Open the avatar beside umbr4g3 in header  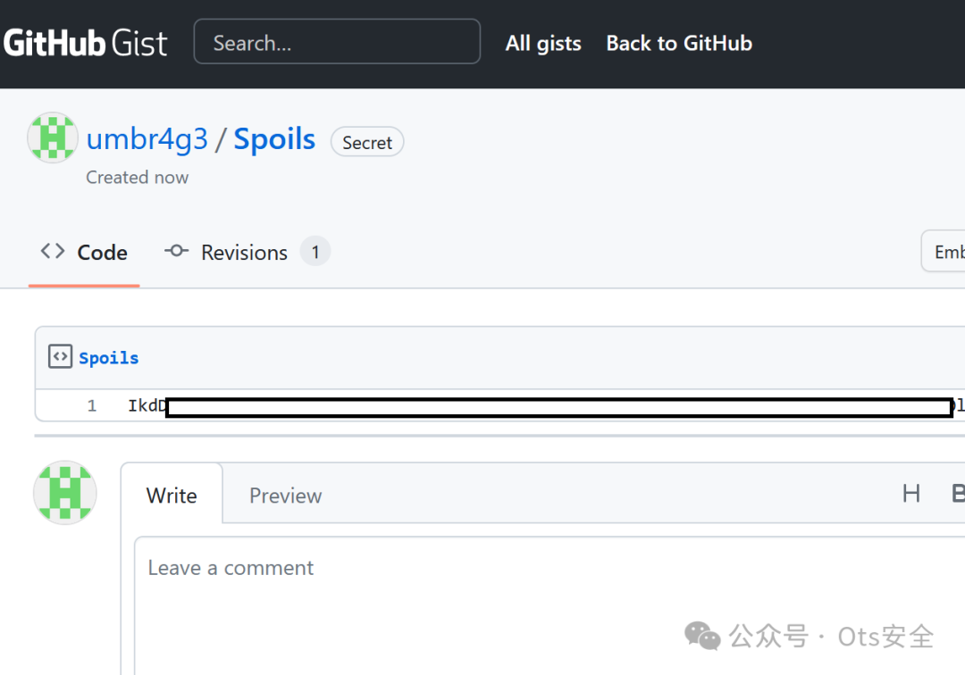click(x=53, y=137)
